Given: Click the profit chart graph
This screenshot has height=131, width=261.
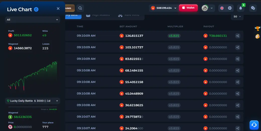Looking at the screenshot, I should click(33, 76).
